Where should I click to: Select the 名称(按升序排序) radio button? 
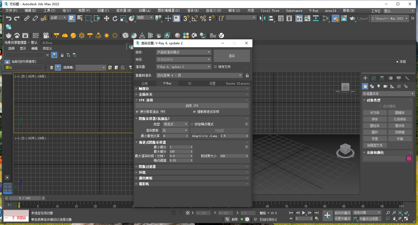click(x=7, y=62)
